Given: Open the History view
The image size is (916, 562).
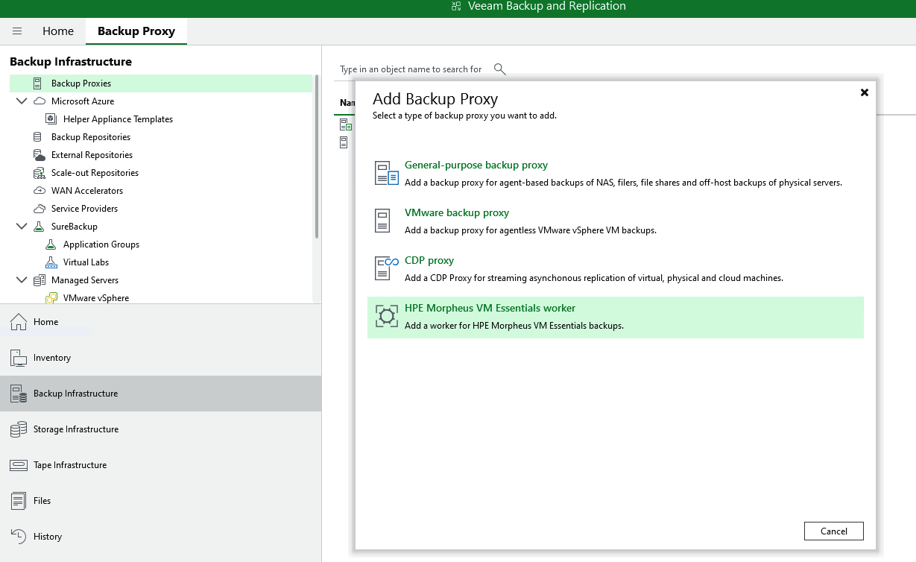Looking at the screenshot, I should [160, 537].
